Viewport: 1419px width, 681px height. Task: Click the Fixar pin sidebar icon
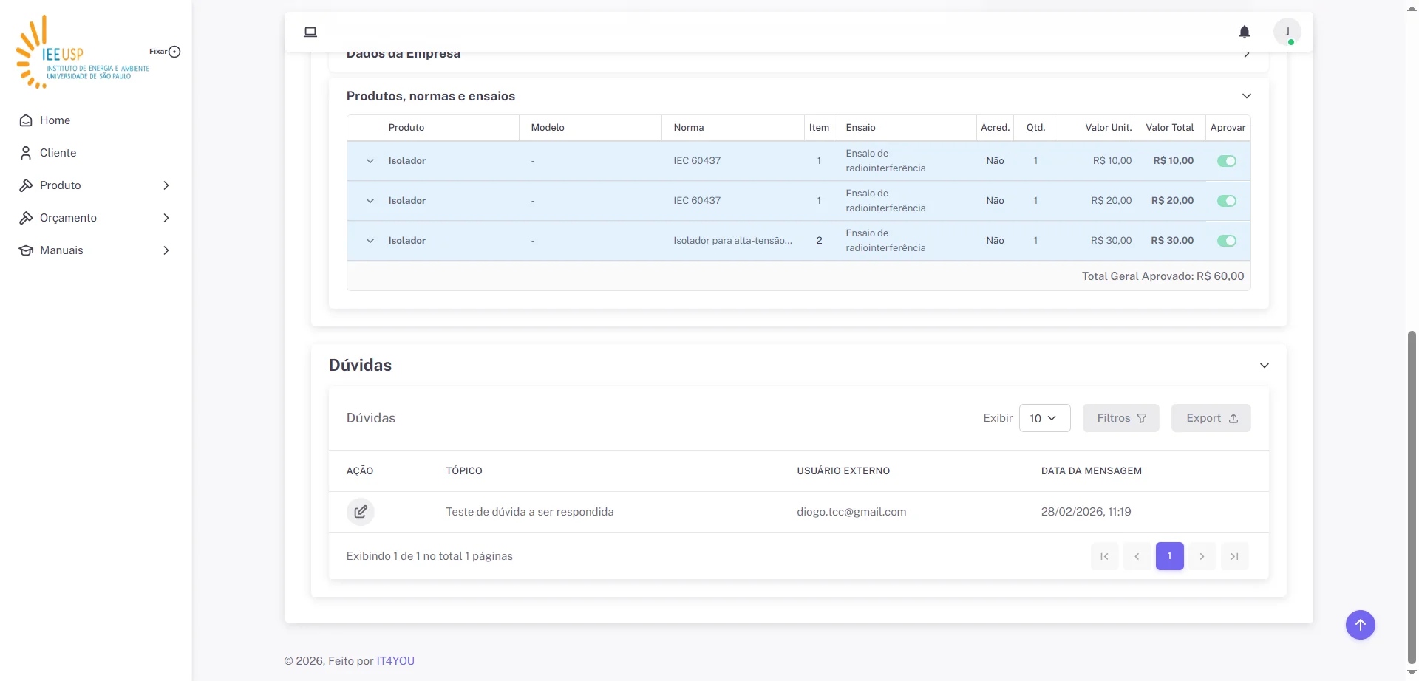174,52
